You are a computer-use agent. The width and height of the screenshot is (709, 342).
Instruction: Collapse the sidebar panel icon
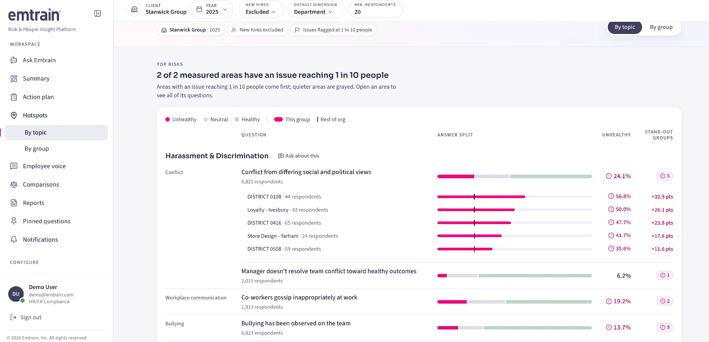point(97,14)
